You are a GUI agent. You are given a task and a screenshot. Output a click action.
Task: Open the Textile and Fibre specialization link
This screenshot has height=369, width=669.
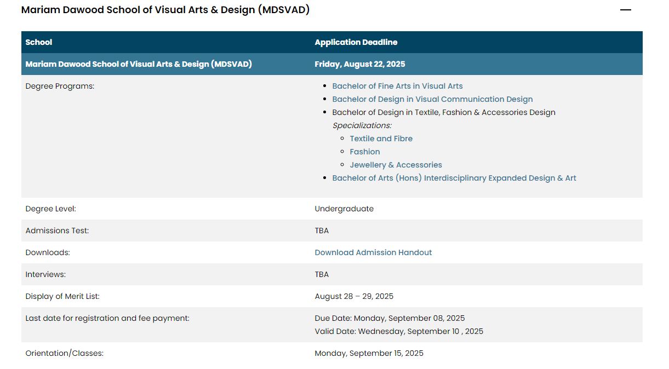[381, 139]
